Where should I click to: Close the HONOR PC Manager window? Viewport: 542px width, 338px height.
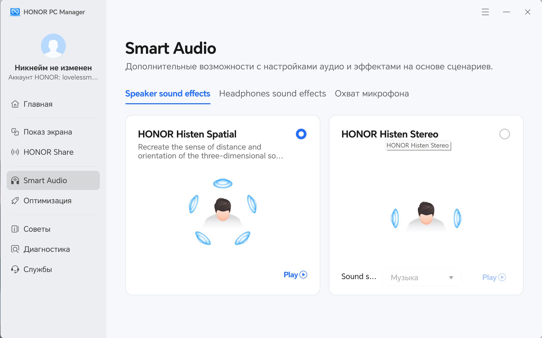tap(527, 12)
